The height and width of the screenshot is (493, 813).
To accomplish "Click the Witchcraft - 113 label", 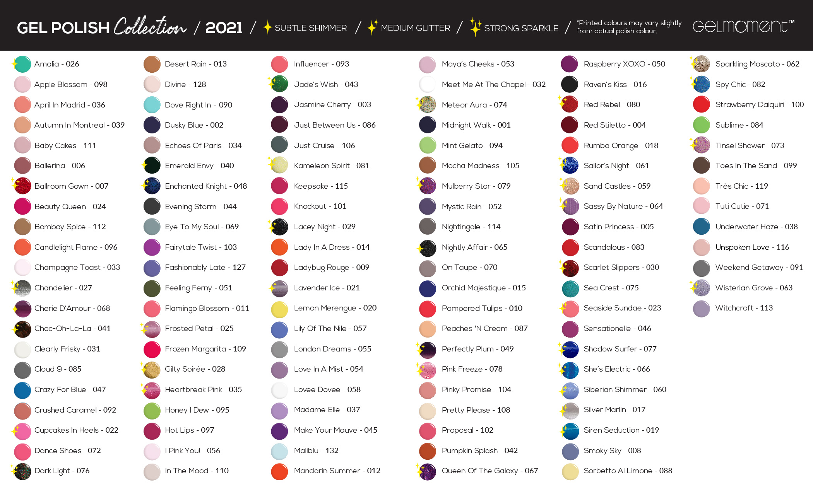I will 744,308.
